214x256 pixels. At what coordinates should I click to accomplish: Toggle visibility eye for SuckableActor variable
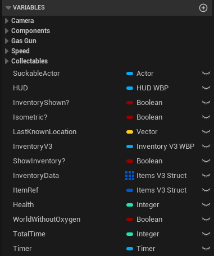(x=206, y=74)
